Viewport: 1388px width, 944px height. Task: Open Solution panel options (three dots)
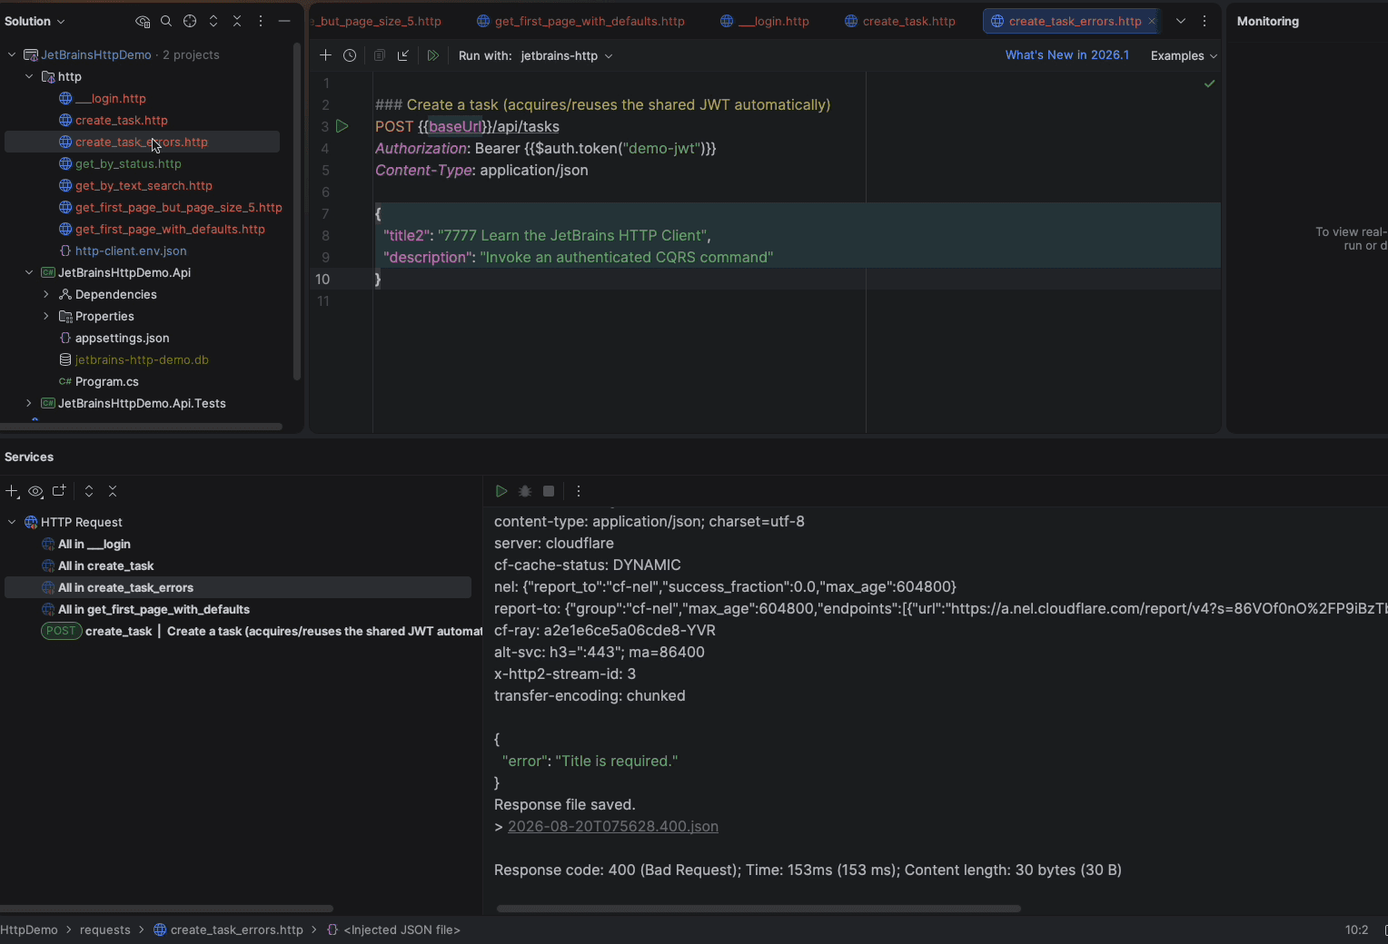[x=261, y=21]
